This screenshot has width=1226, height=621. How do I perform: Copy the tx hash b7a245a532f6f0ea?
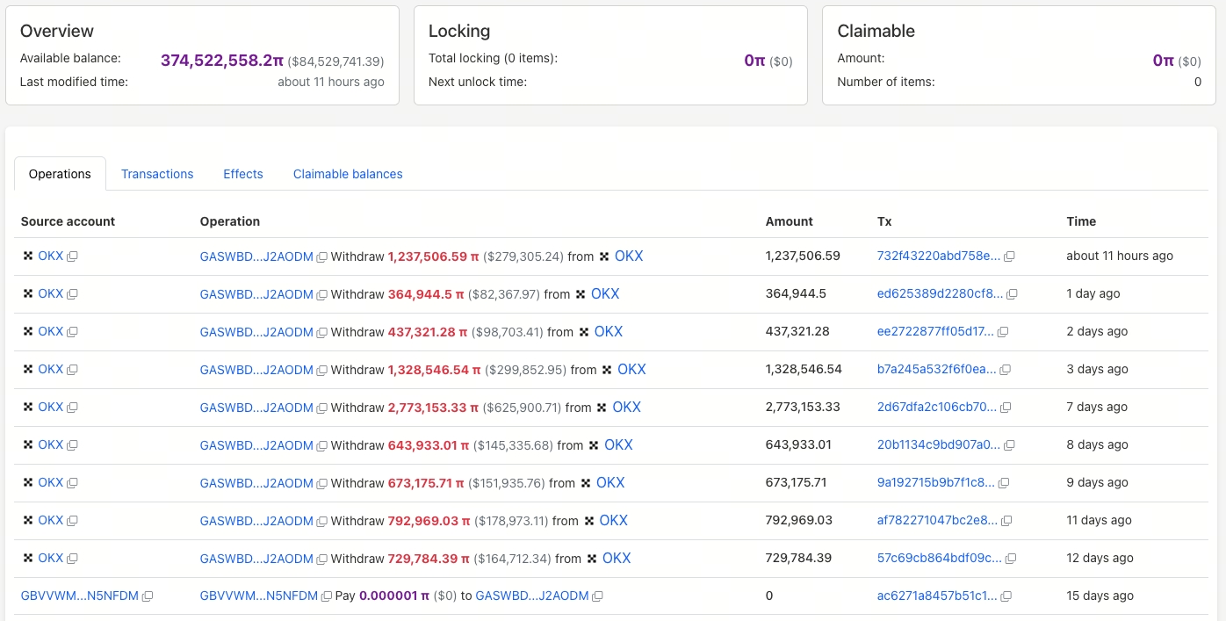[x=1006, y=370]
